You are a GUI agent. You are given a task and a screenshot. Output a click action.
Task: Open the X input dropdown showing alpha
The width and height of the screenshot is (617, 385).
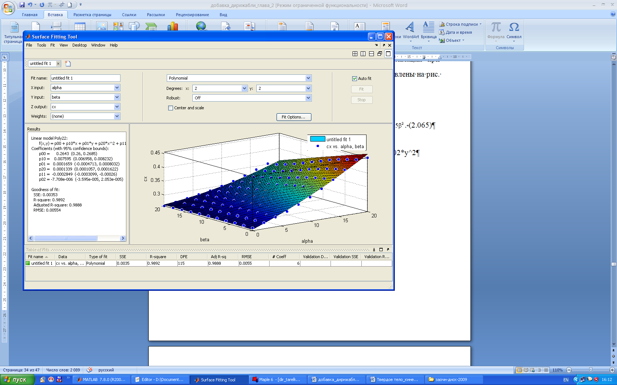coord(117,88)
